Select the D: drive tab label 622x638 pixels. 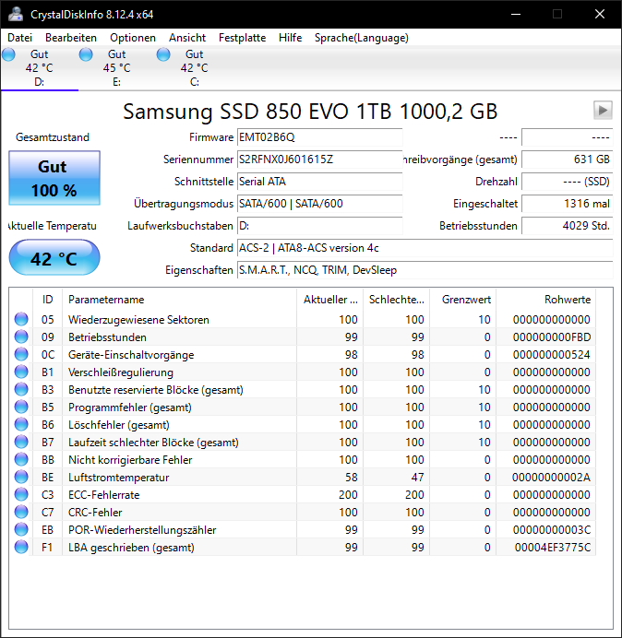[x=39, y=82]
